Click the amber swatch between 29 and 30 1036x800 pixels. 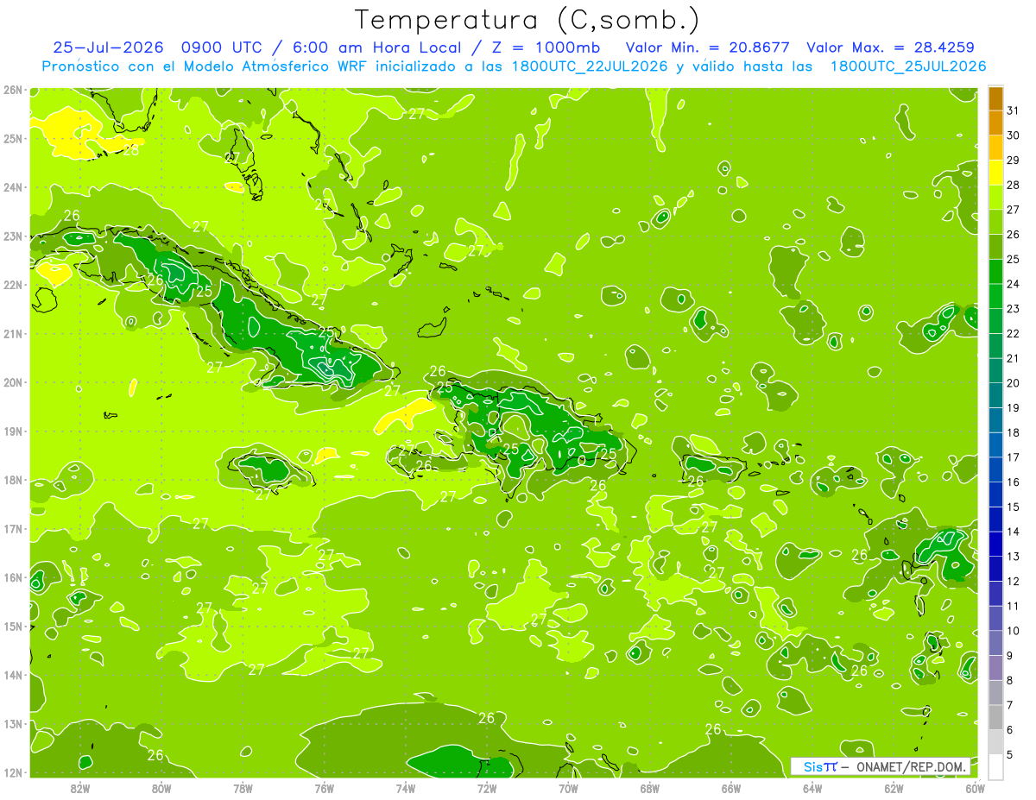[995, 148]
